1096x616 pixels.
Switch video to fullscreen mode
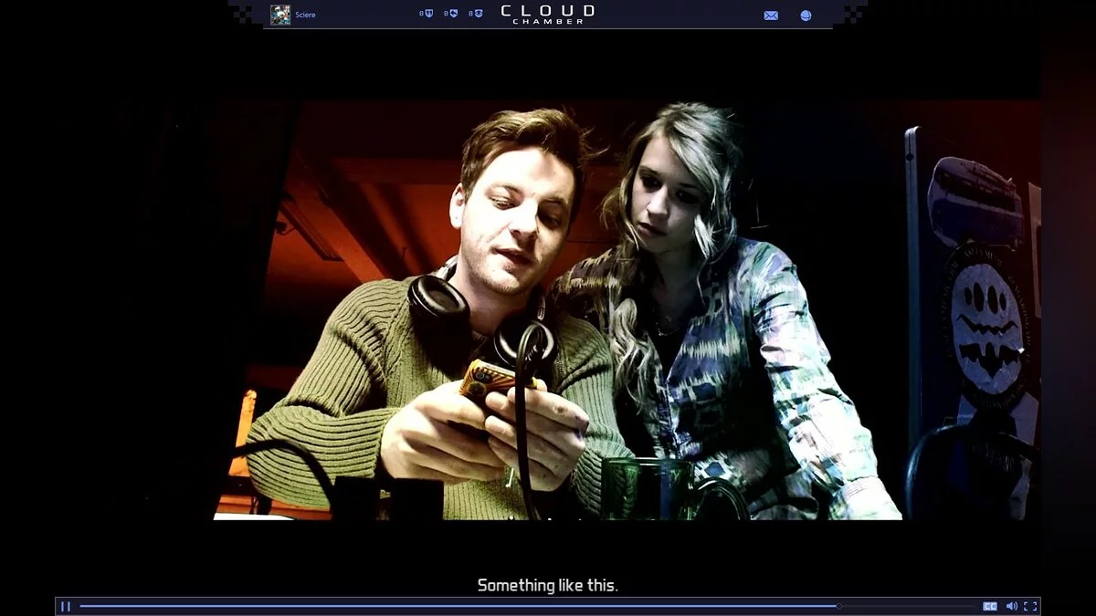click(1030, 606)
